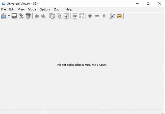This screenshot has width=165, height=114.
Task: Expand the recent files dropdown arrow
Action: coord(9,16)
